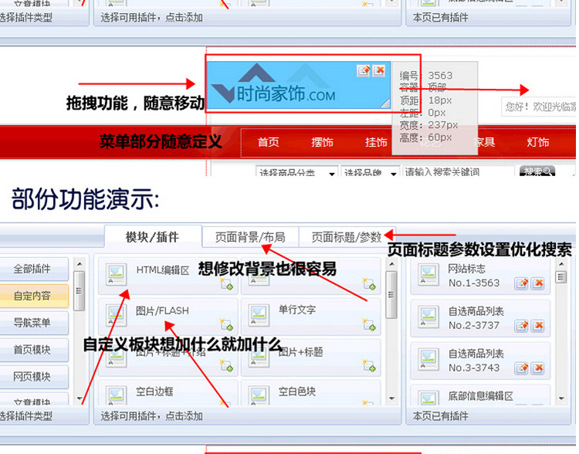Click the available plugins list scrollbar thumb

(391, 294)
